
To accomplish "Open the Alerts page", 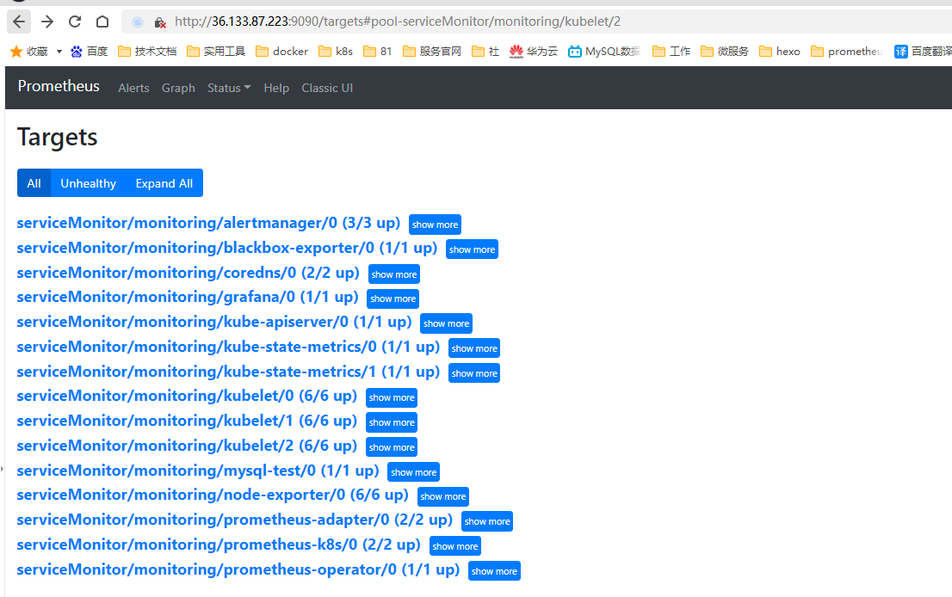I will [x=133, y=88].
